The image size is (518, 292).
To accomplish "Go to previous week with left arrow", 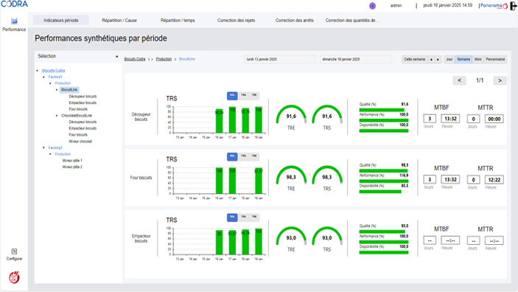I will [431, 60].
